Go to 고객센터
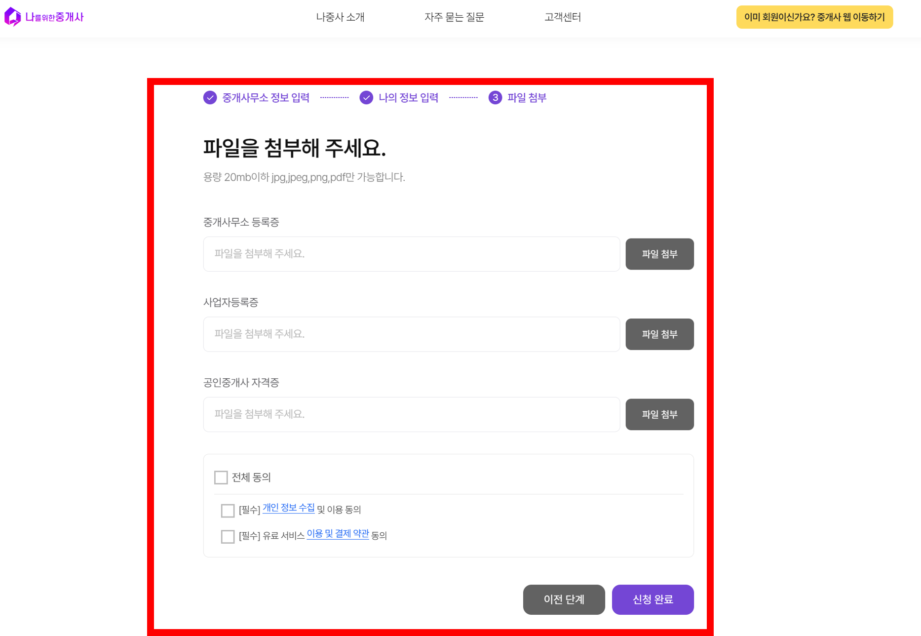 pyautogui.click(x=562, y=17)
